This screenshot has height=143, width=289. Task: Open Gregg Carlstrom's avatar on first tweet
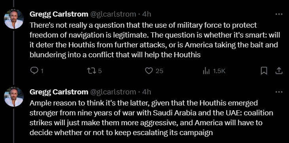coord(14,19)
